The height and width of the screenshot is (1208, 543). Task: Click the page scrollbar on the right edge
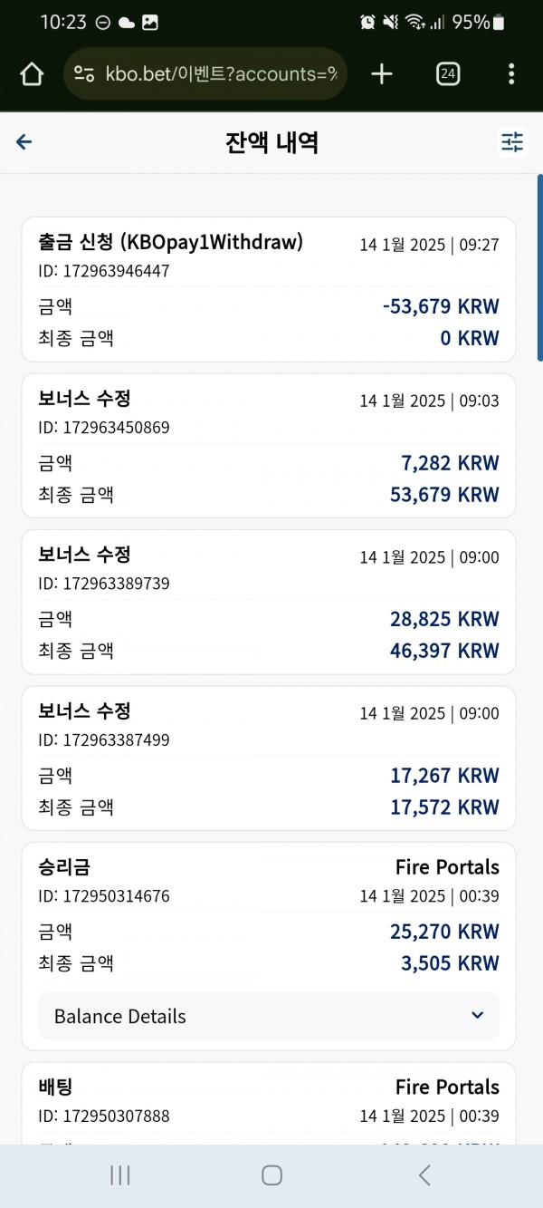coord(539,269)
